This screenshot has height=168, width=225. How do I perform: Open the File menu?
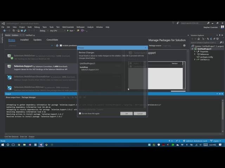[x=3, y=27]
